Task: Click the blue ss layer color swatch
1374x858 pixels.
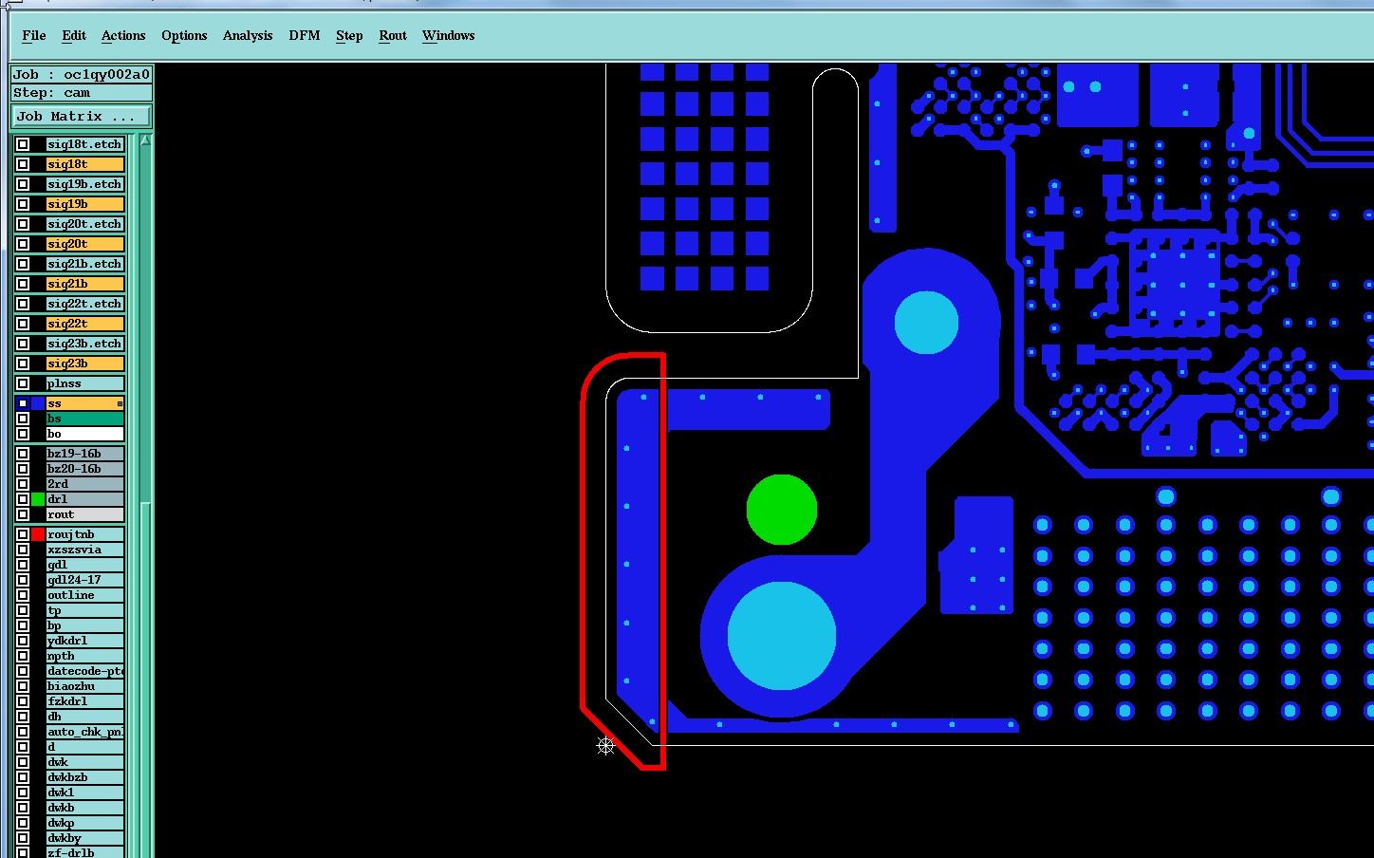Action: point(38,403)
